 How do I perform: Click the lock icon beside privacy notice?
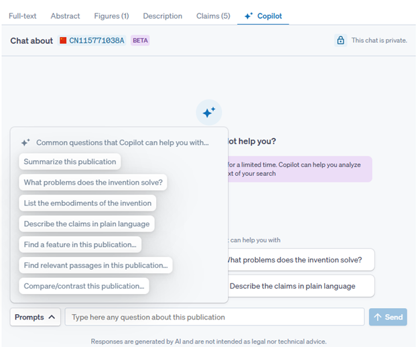[340, 40]
